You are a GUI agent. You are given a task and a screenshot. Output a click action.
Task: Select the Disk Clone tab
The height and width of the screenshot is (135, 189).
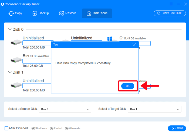pos(97,13)
